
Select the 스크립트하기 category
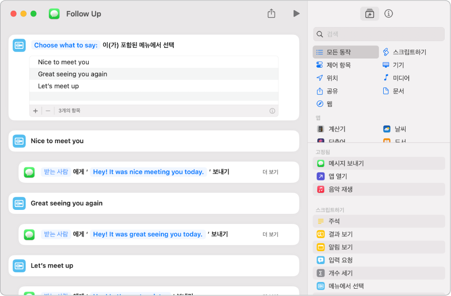[404, 52]
